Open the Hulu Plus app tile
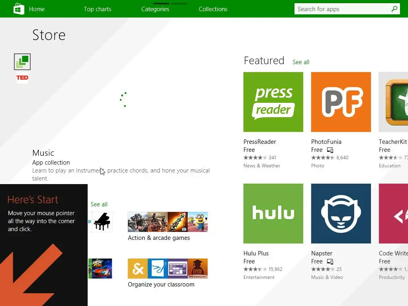 click(x=273, y=214)
